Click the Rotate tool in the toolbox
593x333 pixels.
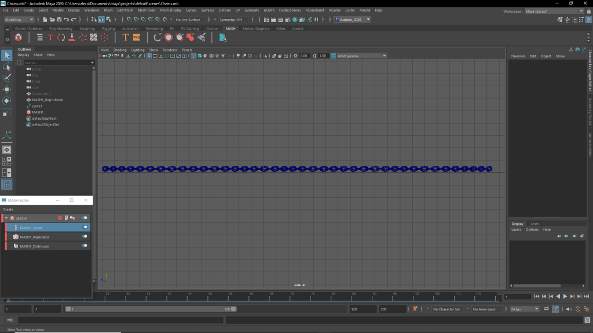7,101
